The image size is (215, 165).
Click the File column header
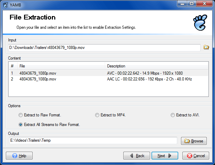(x=61, y=66)
